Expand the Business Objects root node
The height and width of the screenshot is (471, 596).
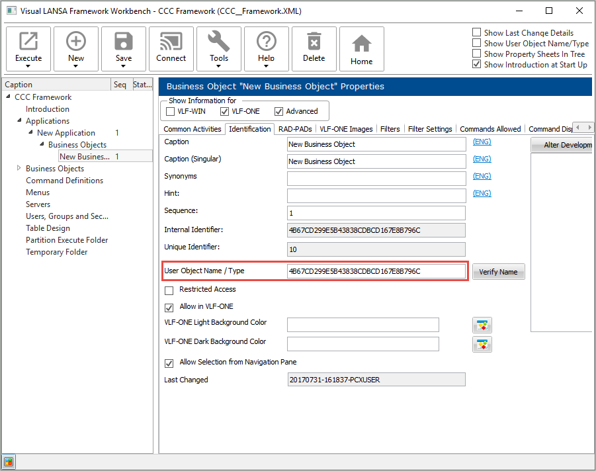tap(19, 169)
